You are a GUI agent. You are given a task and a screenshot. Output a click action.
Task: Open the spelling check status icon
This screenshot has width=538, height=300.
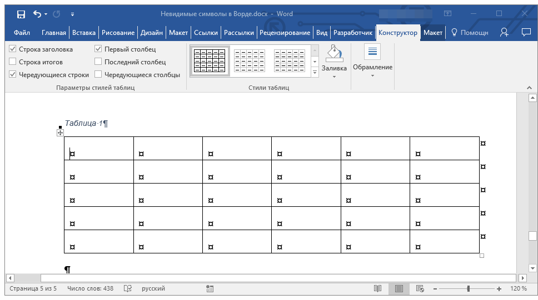coord(128,289)
